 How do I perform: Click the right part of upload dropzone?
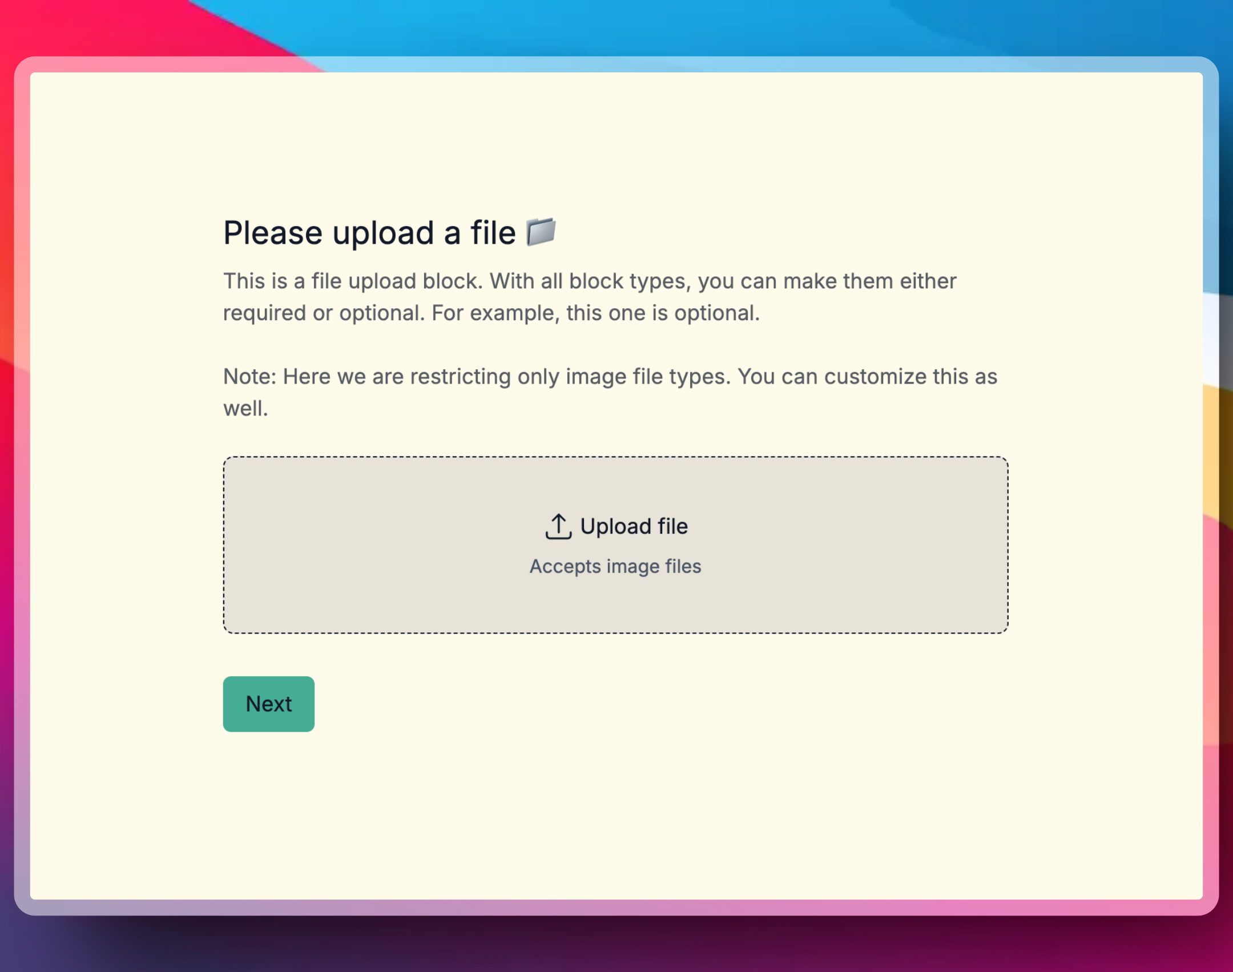click(x=913, y=545)
